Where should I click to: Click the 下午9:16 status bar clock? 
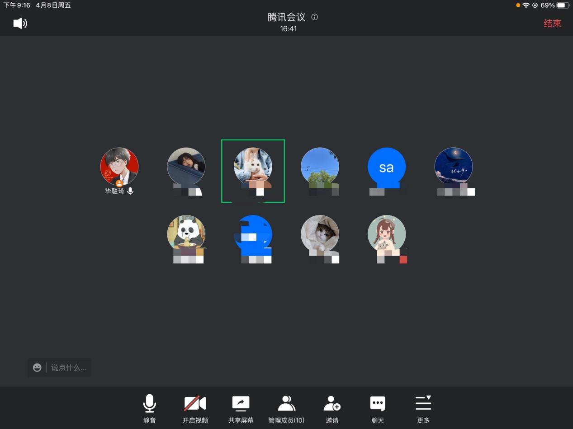pyautogui.click(x=17, y=5)
